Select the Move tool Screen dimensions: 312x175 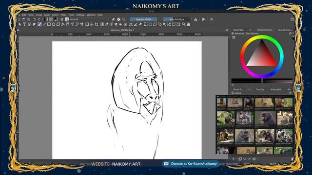click(x=92, y=24)
